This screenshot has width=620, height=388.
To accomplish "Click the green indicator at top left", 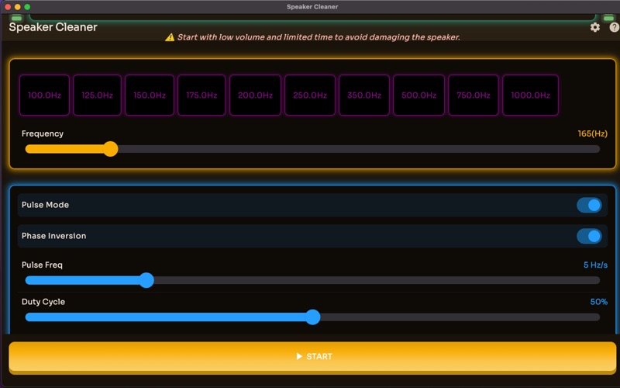I will [16, 18].
